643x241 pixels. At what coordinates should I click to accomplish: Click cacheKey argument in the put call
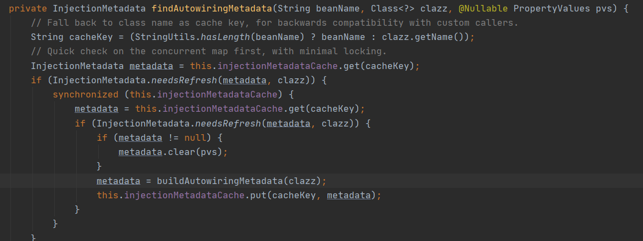pyautogui.click(x=294, y=195)
